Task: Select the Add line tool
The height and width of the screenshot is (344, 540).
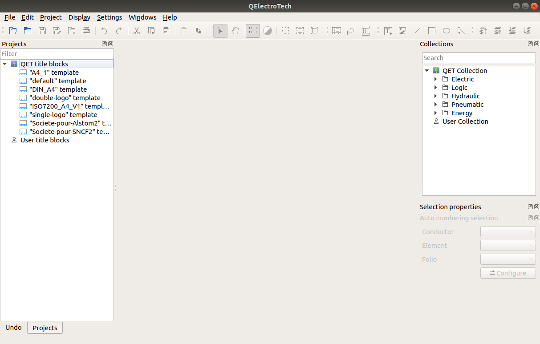Action: [x=417, y=31]
